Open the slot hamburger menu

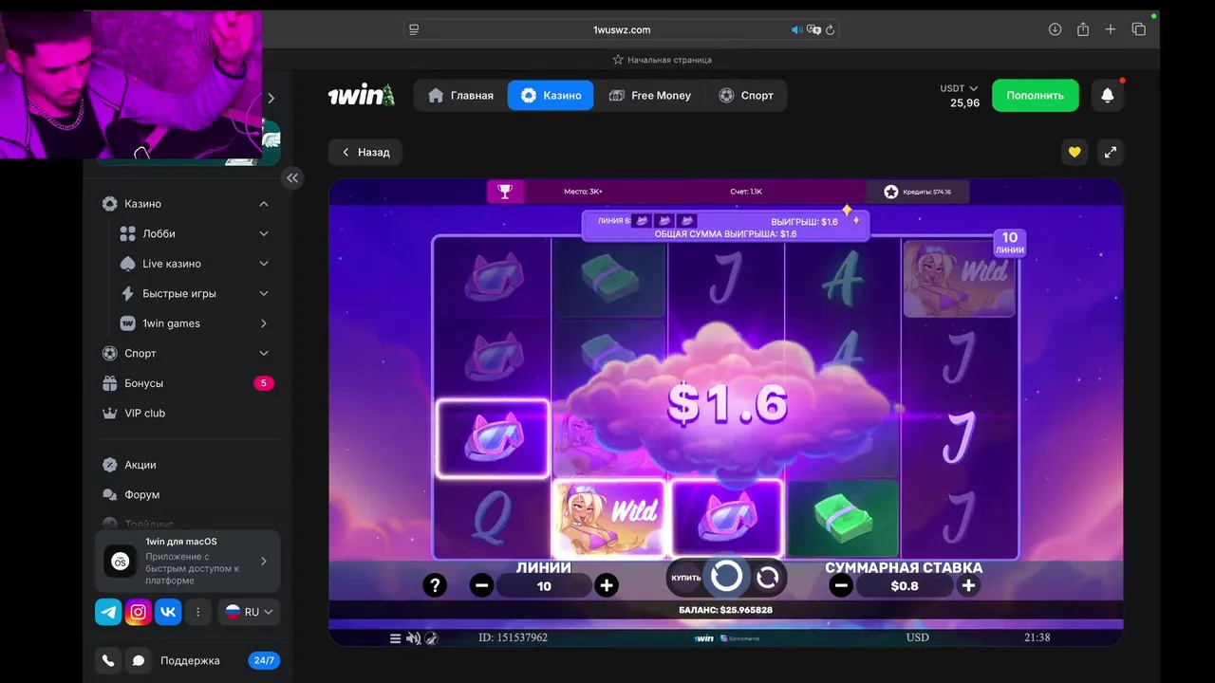[x=396, y=638]
